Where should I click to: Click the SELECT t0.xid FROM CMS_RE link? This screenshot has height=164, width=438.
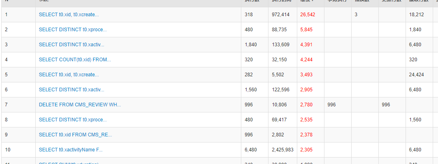pos(75,135)
